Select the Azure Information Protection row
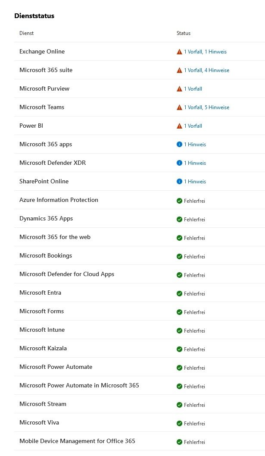 tap(59, 200)
